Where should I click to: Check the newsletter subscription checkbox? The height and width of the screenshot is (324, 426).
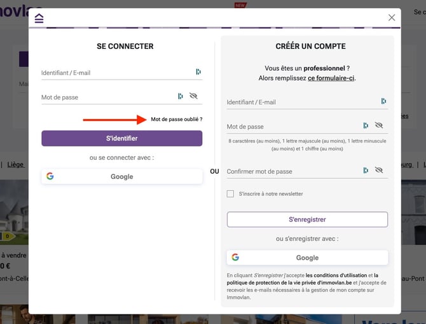point(230,194)
